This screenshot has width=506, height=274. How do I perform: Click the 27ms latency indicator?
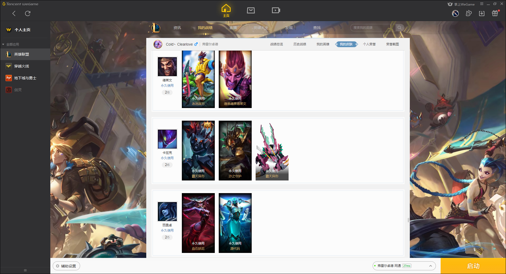pos(407,266)
